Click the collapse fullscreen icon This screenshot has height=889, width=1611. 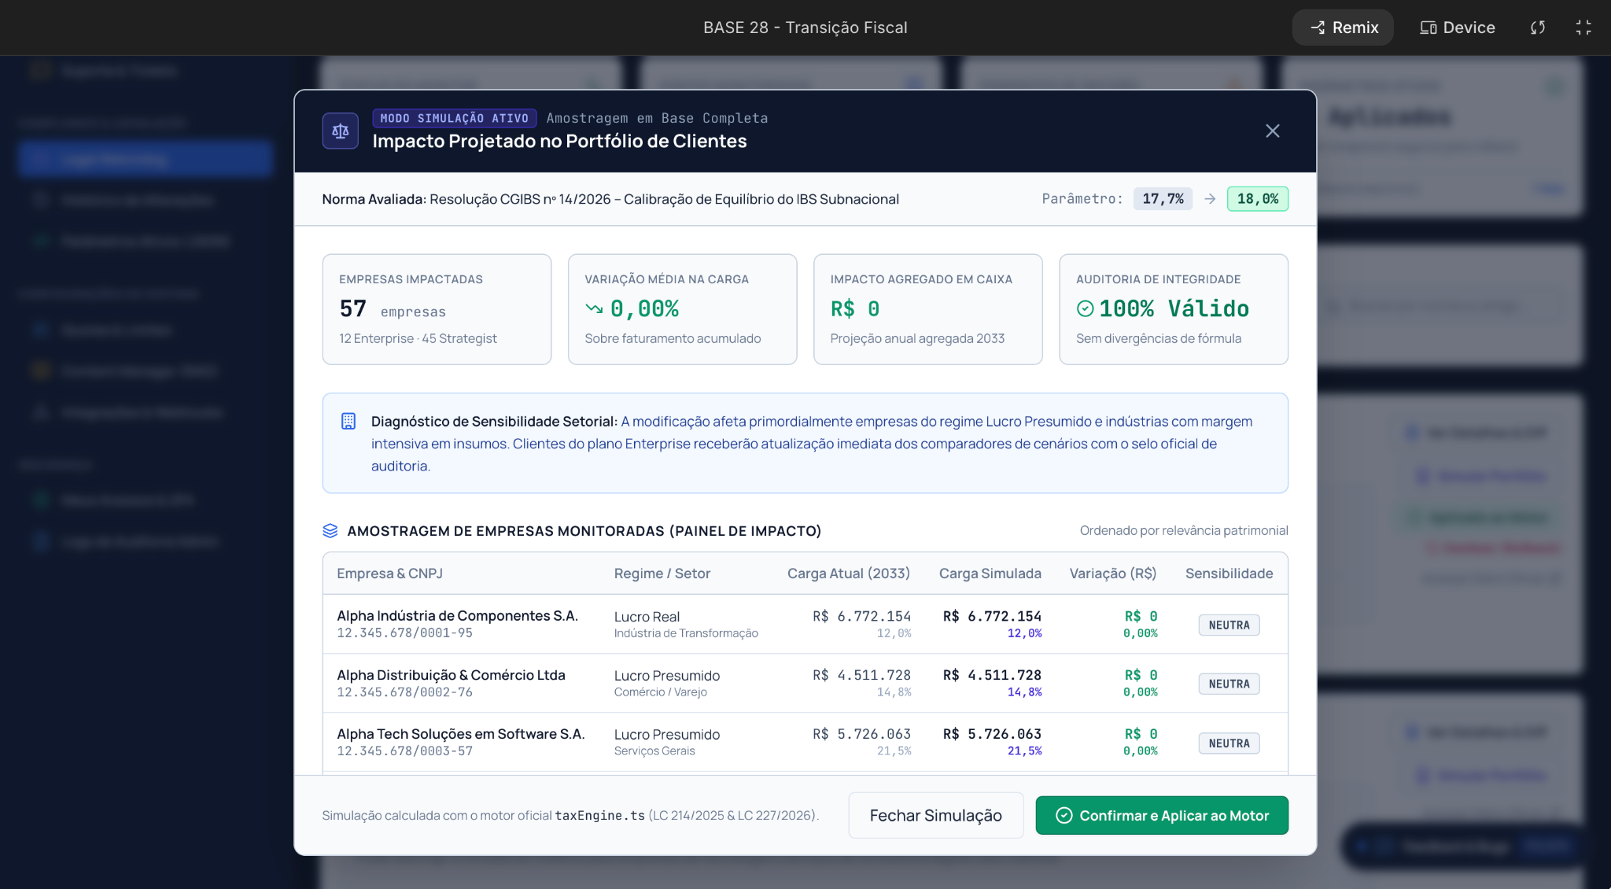click(x=1583, y=28)
